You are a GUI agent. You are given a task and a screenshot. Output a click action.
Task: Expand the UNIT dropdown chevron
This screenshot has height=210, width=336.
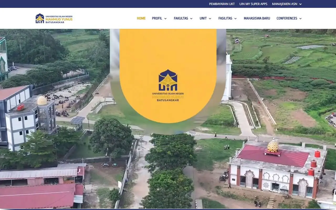(210, 19)
